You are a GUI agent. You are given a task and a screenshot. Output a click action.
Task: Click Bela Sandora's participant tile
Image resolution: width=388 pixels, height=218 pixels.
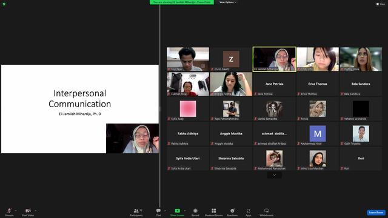[361, 84]
